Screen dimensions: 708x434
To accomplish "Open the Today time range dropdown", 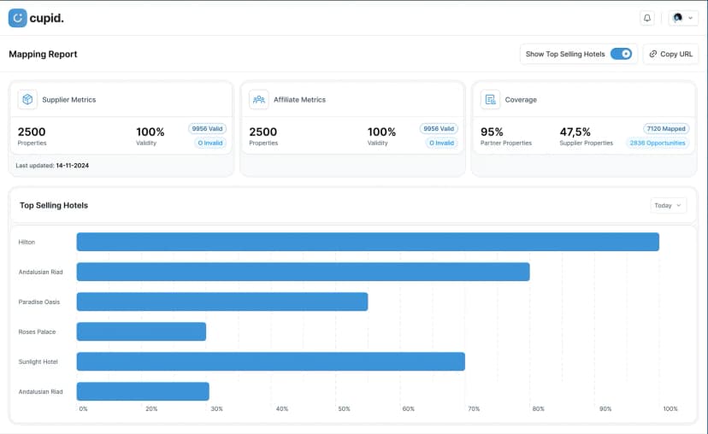I will click(668, 205).
